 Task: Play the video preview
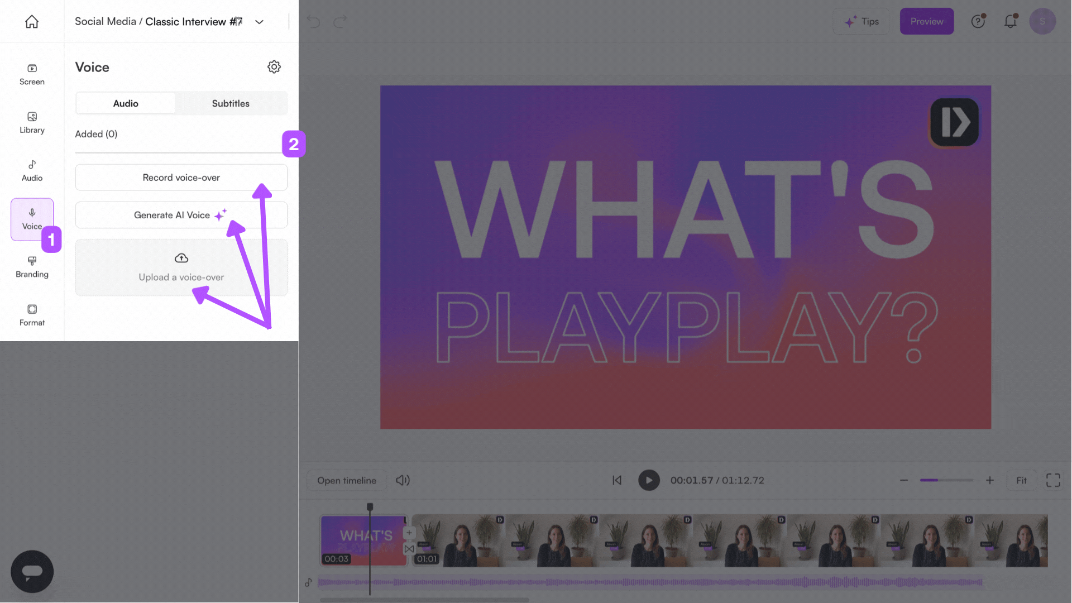click(x=649, y=480)
